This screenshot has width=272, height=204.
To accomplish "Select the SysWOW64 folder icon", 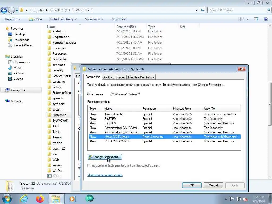I will [49, 121].
